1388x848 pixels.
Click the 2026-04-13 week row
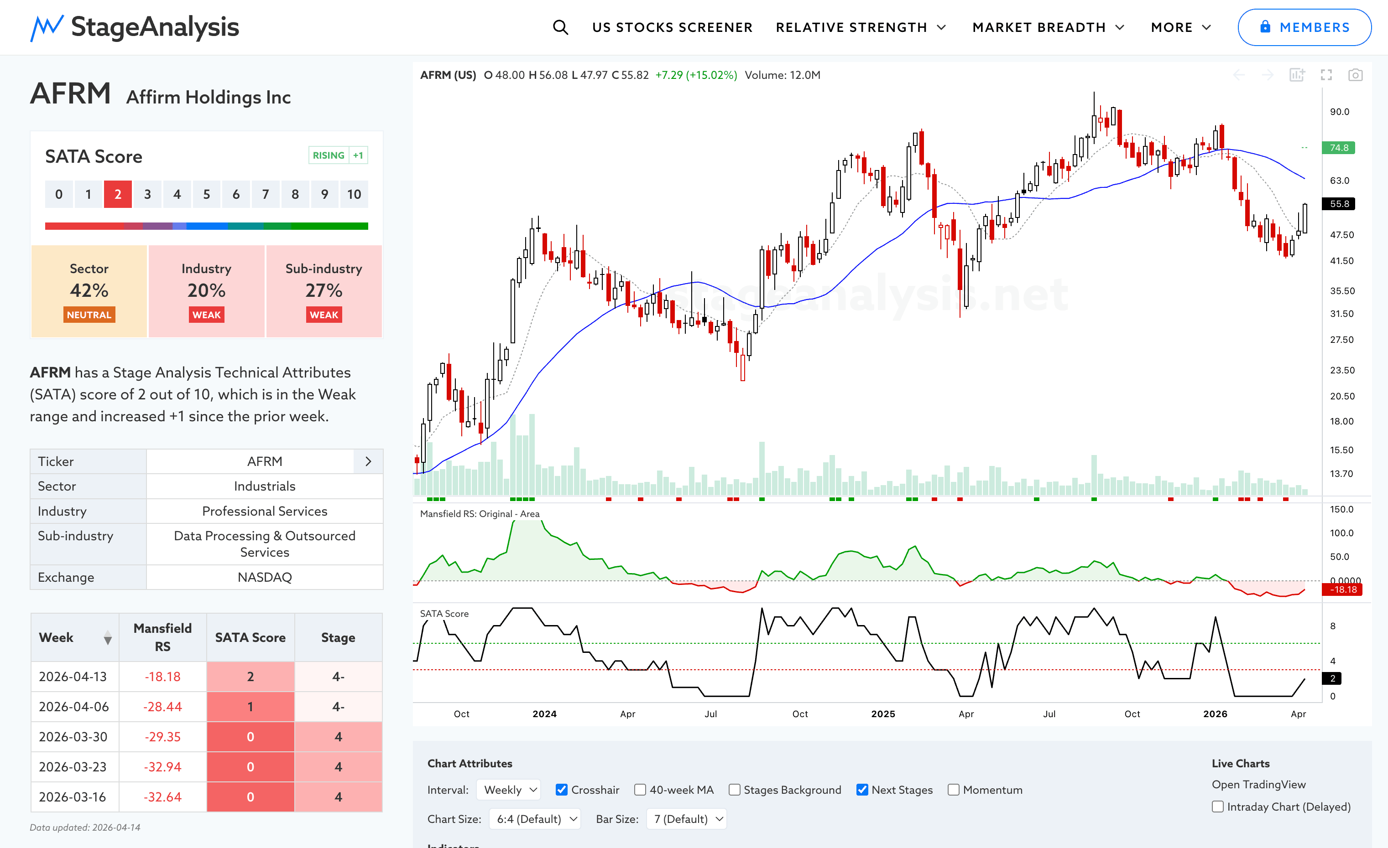(x=73, y=677)
